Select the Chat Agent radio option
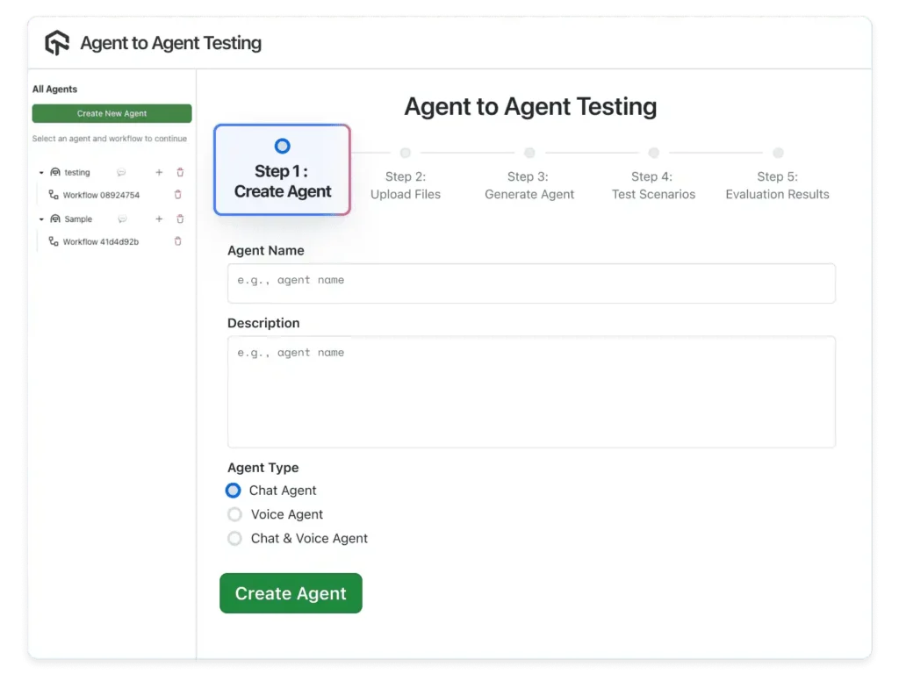The width and height of the screenshot is (899, 674). (234, 491)
